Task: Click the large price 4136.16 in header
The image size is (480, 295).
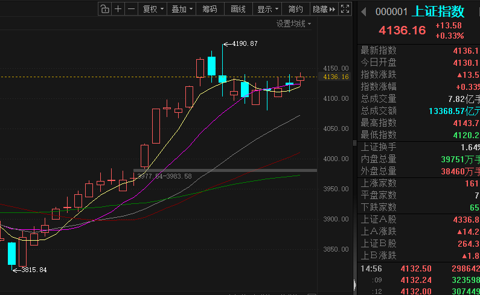Action: [402, 30]
